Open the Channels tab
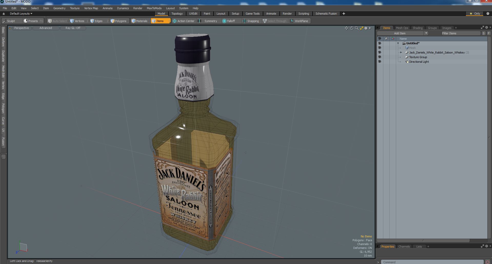This screenshot has width=492, height=264. [x=404, y=247]
